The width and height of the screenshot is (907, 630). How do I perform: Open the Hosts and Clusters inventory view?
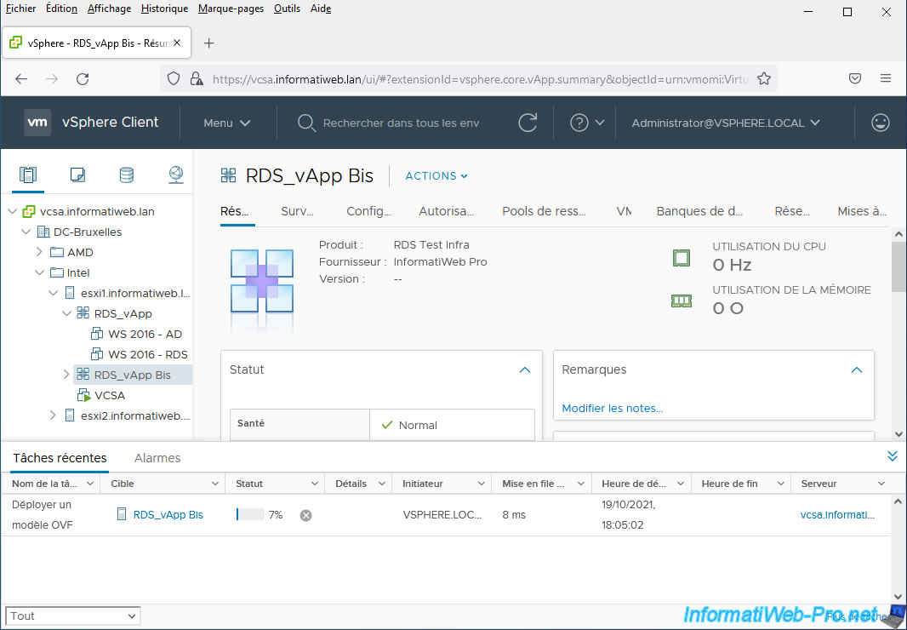(28, 175)
